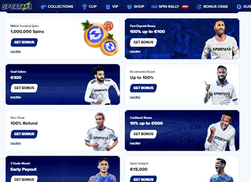Learn more about the Bore Draw refund
The width and height of the screenshot is (251, 182).
pos(15,143)
